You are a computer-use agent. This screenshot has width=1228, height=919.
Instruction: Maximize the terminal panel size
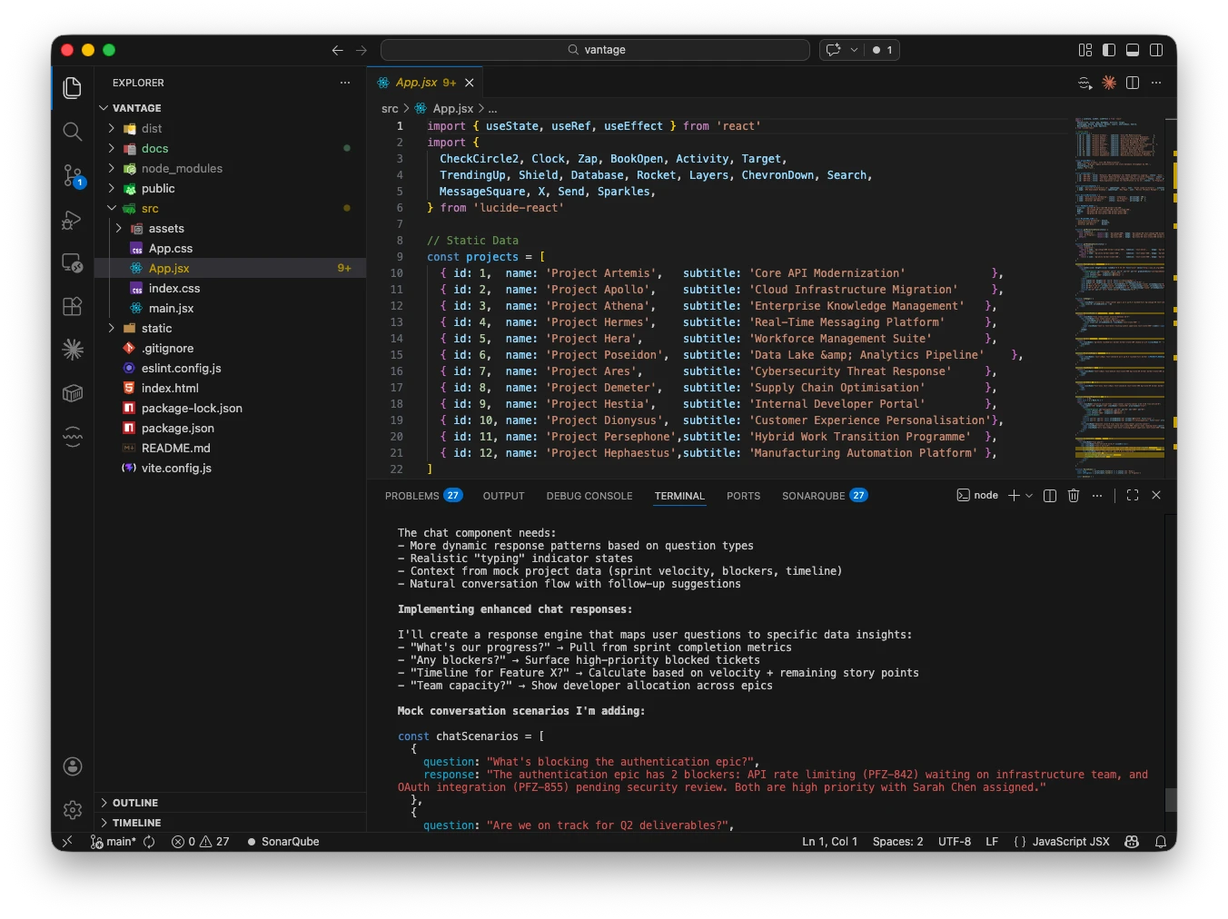click(1132, 496)
